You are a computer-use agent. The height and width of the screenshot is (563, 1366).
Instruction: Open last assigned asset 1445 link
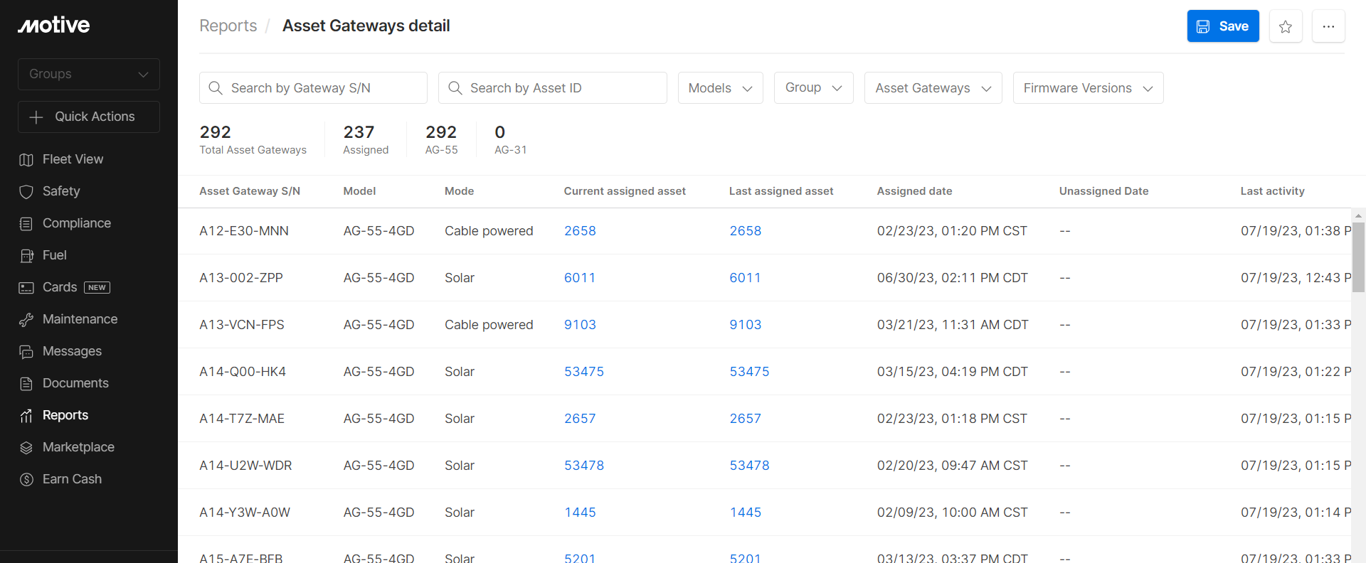(745, 513)
